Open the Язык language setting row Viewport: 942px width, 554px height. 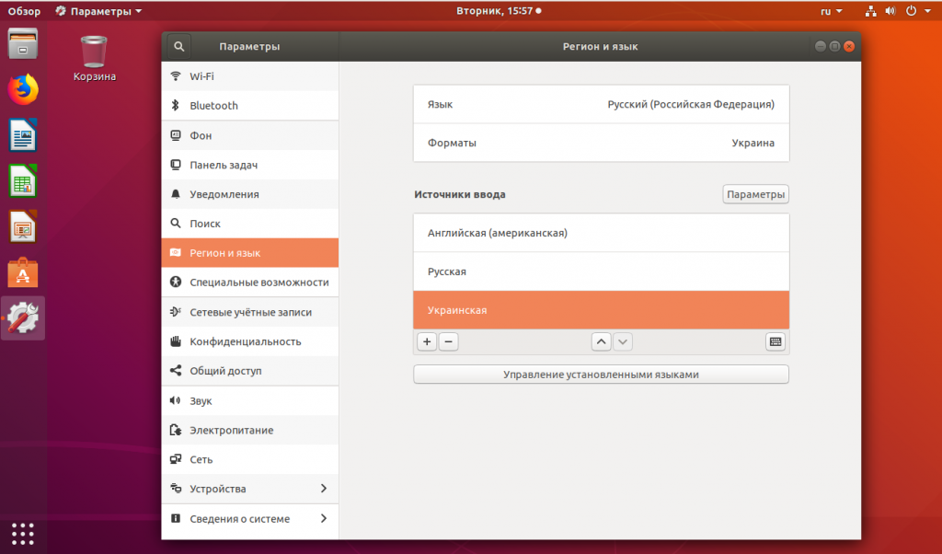click(x=601, y=105)
